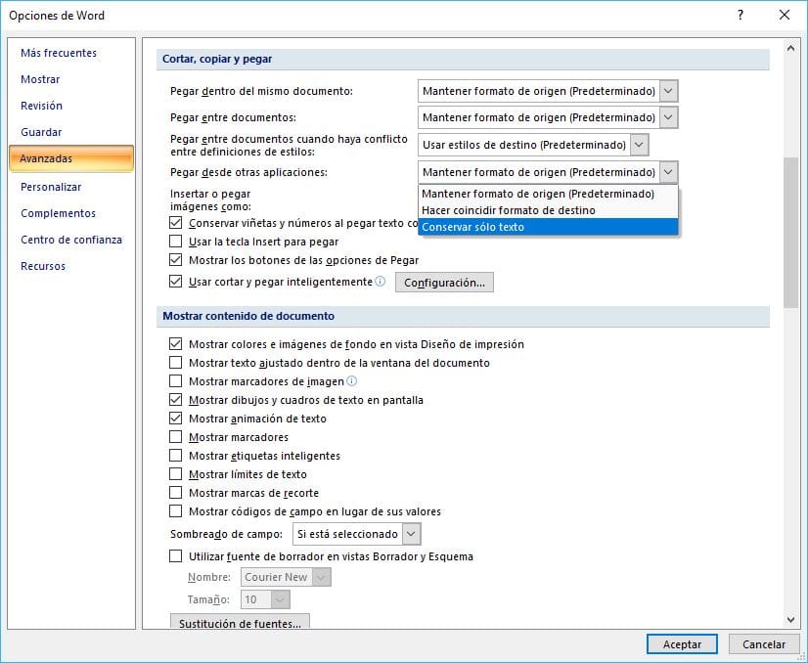This screenshot has width=808, height=663.
Task: Uncheck Mostrar los botones de las opciones de Pegar
Action: tap(176, 262)
